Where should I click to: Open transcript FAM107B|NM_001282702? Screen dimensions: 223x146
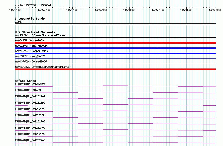click(x=30, y=128)
